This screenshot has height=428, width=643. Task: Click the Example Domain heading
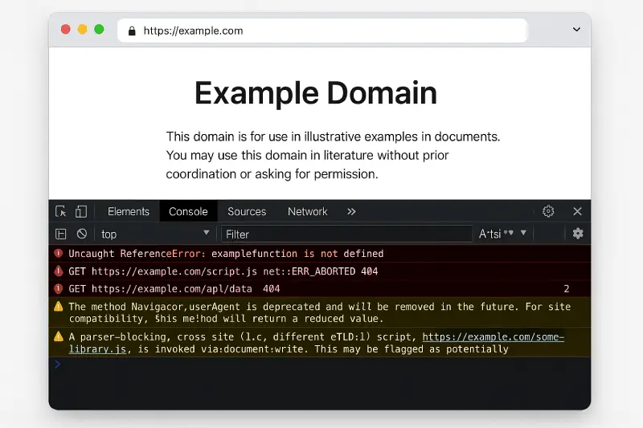(x=316, y=93)
